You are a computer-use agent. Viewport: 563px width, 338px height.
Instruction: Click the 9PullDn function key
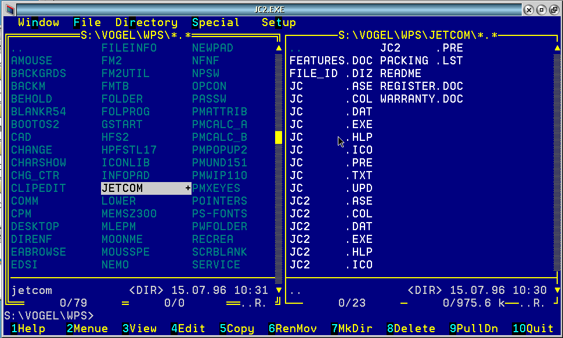474,328
